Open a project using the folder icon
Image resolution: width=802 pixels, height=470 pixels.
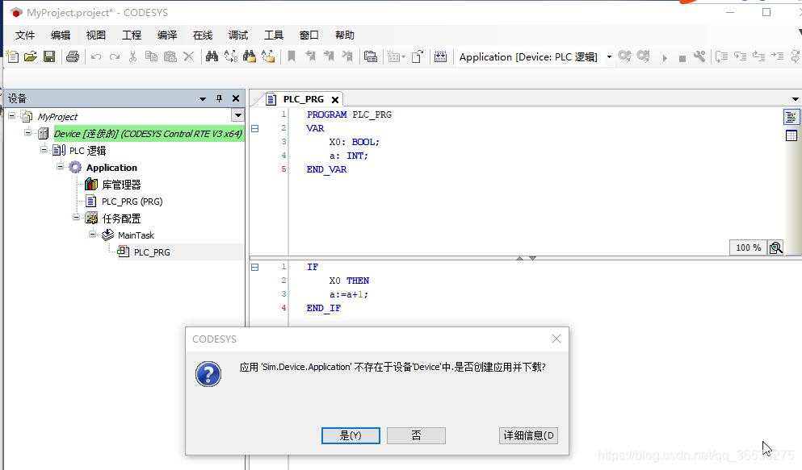(31, 56)
